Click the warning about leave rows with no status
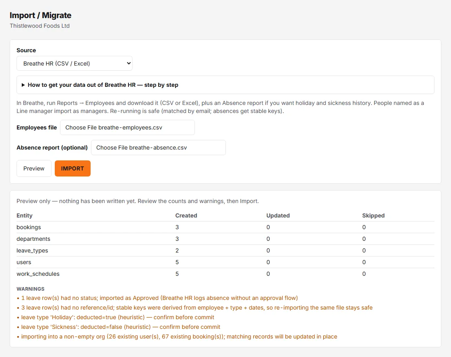The image size is (451, 357). (x=157, y=298)
